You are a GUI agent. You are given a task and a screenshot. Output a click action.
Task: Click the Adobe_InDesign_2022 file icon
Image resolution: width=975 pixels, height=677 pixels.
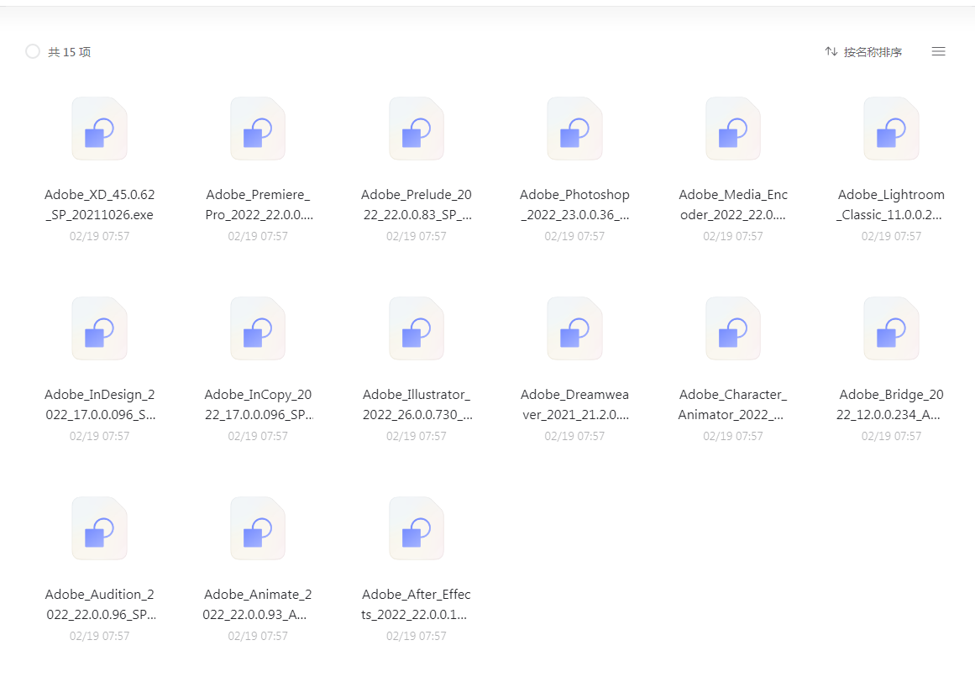click(99, 329)
